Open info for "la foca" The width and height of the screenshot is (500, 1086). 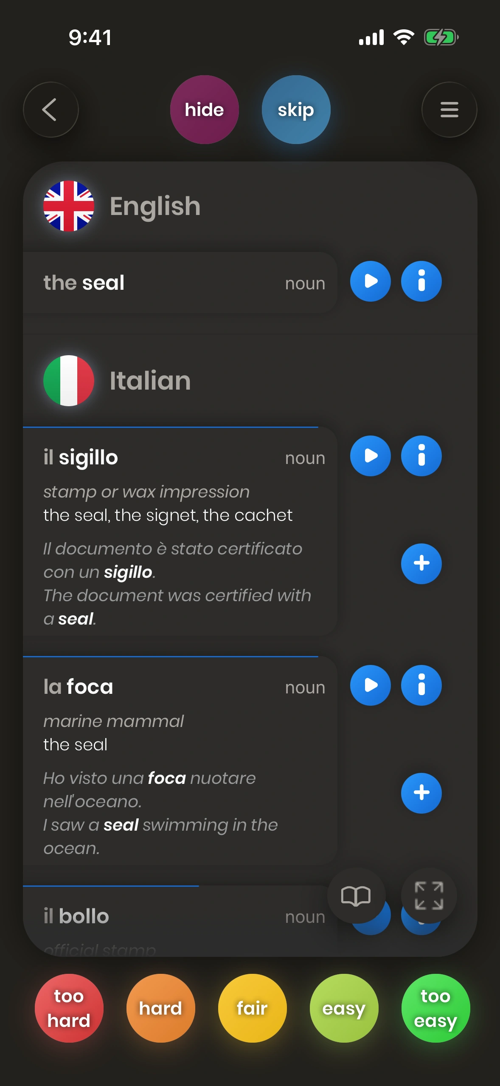tap(421, 685)
